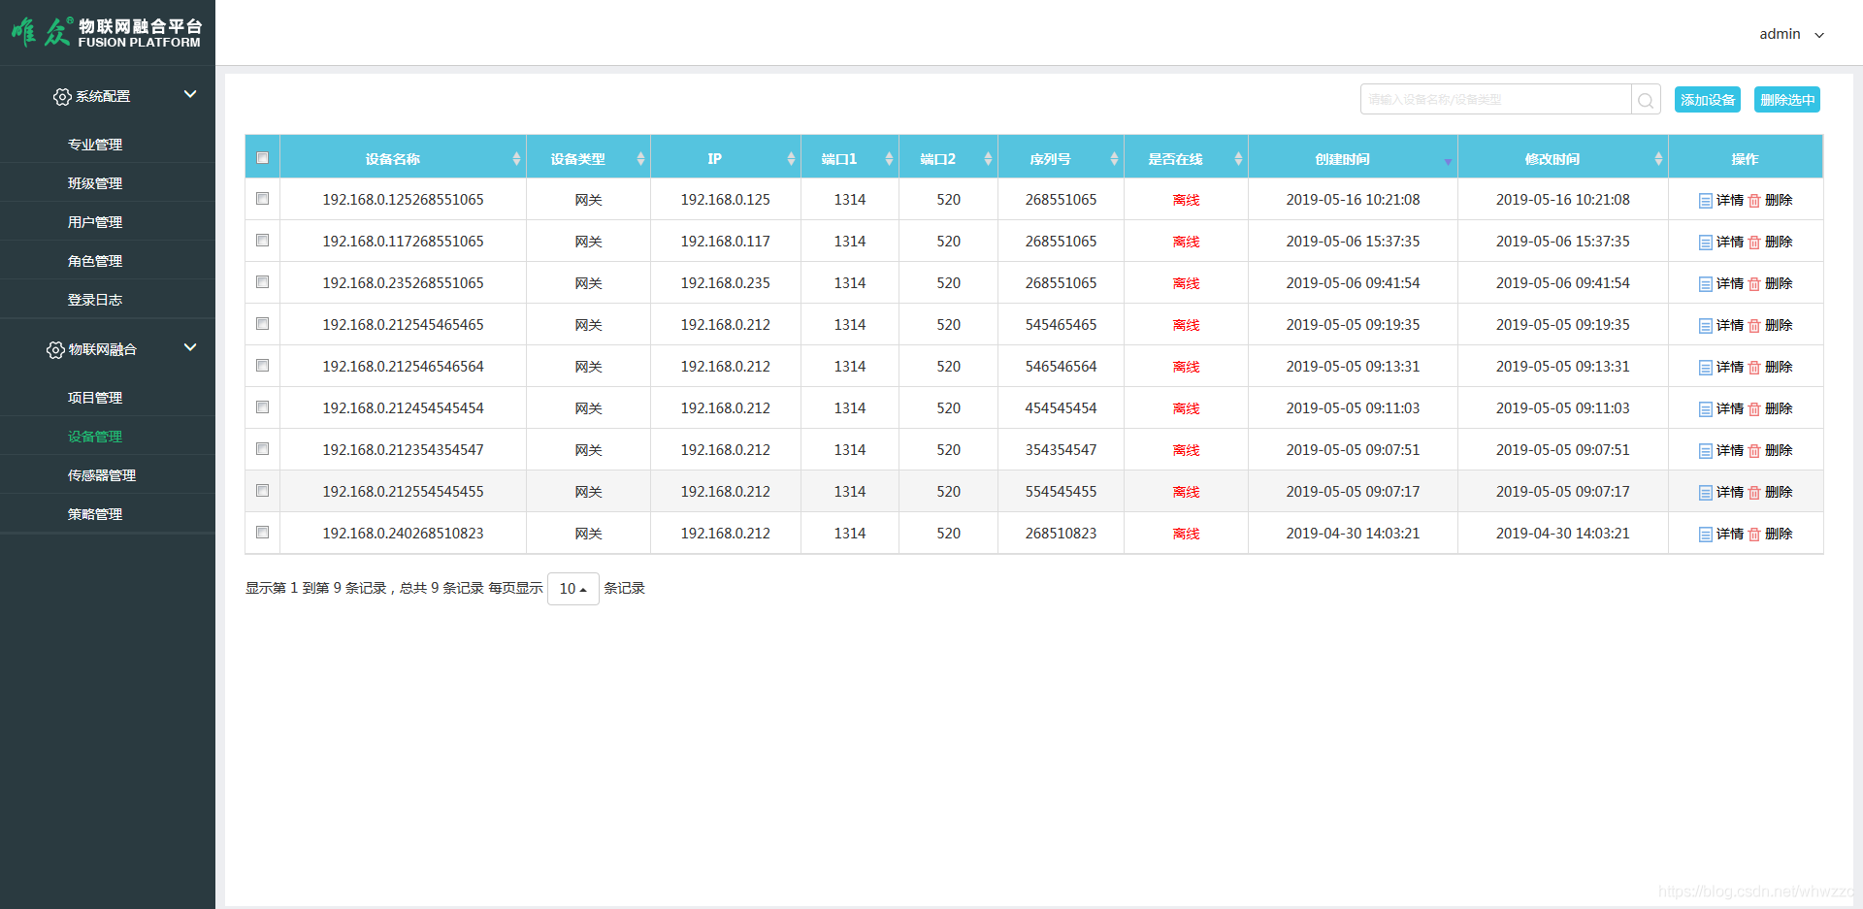Viewport: 1863px width, 909px height.
Task: Toggle the select-all checkbox in table header
Action: pos(262,158)
